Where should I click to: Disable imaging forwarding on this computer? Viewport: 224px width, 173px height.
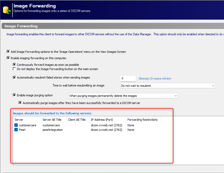(8, 58)
